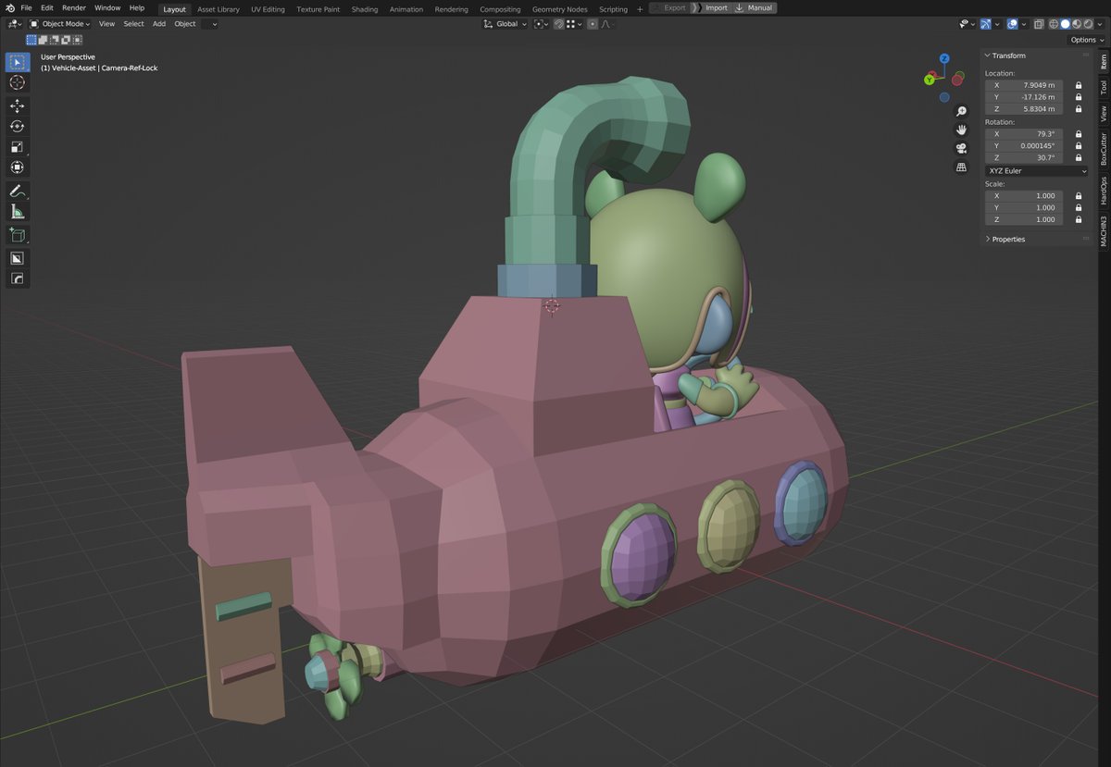
Task: Open the Global transform orientation dropdown
Action: point(506,24)
